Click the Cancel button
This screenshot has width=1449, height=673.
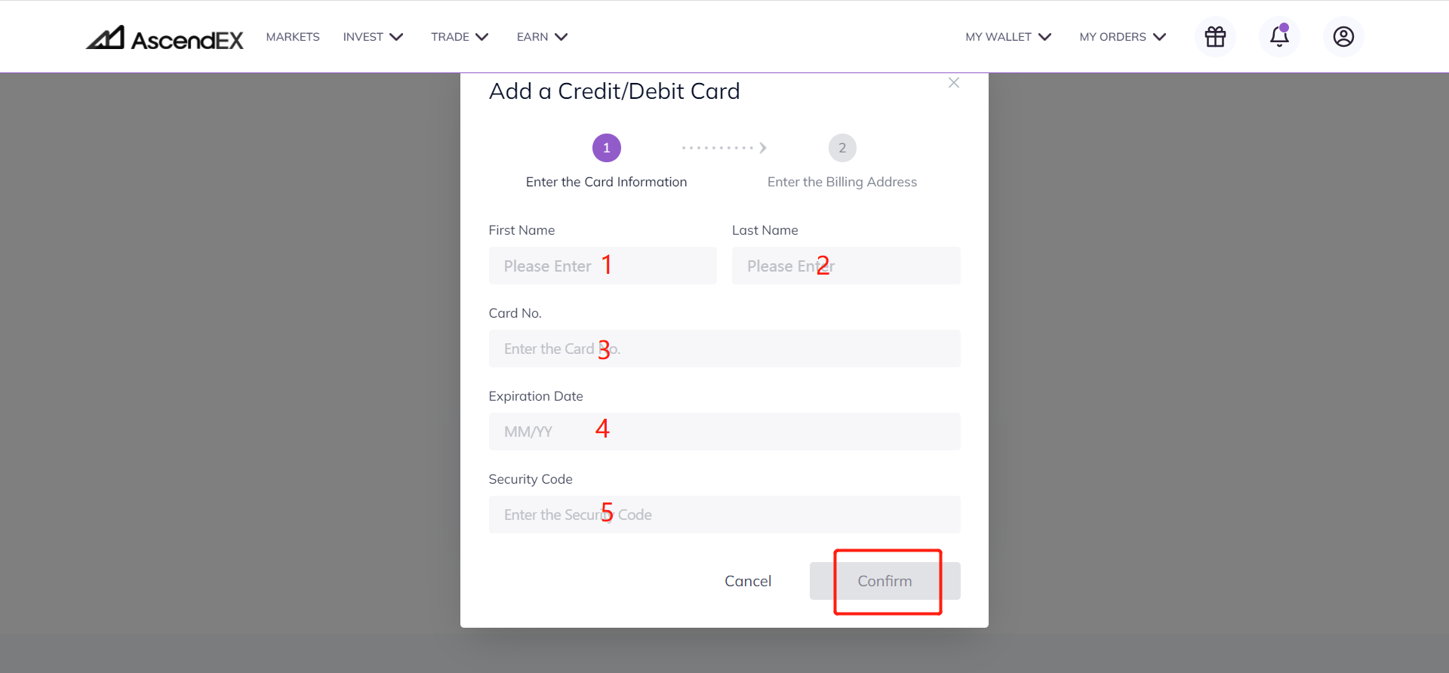pos(748,581)
